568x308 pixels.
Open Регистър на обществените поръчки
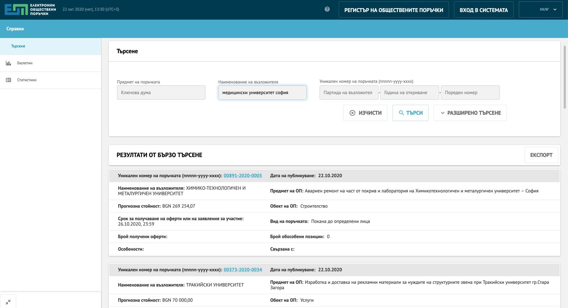click(394, 10)
